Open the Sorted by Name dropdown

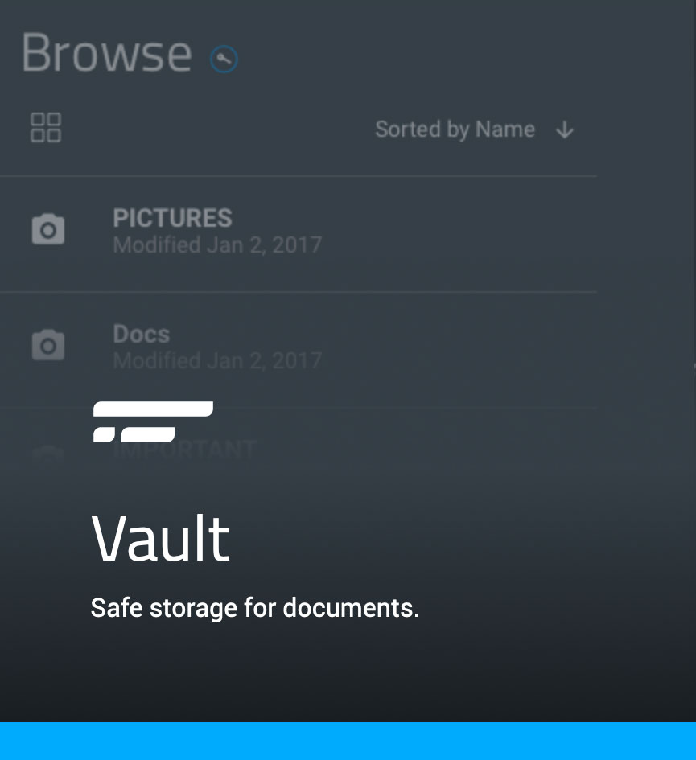pyautogui.click(x=455, y=129)
